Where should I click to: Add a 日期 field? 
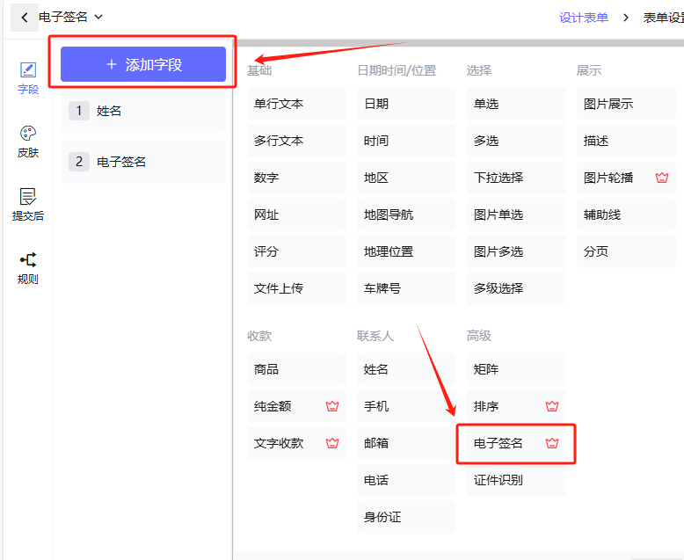[x=406, y=104]
